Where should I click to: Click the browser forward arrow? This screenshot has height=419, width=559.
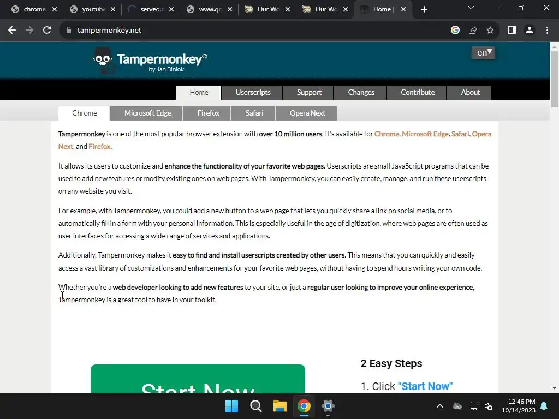[x=29, y=31]
